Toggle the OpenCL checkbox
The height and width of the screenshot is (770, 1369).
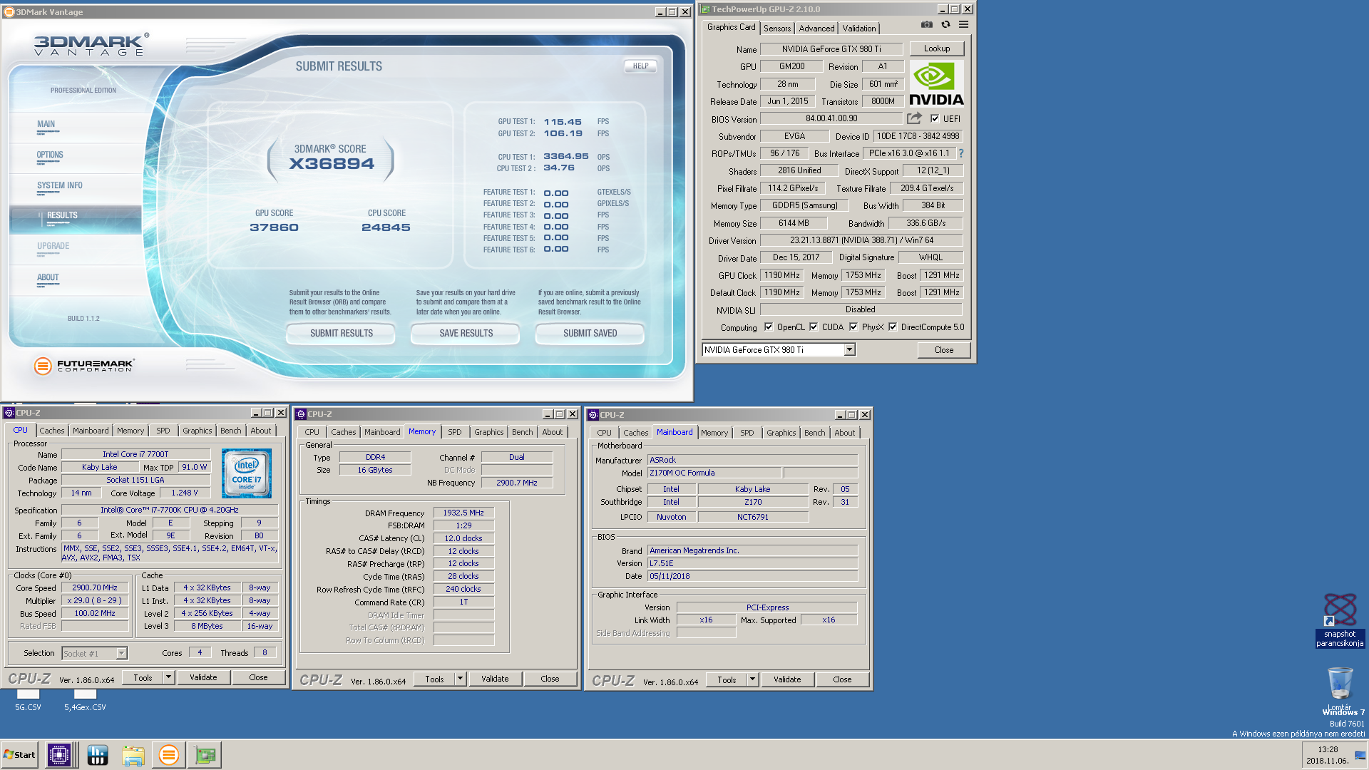point(769,327)
